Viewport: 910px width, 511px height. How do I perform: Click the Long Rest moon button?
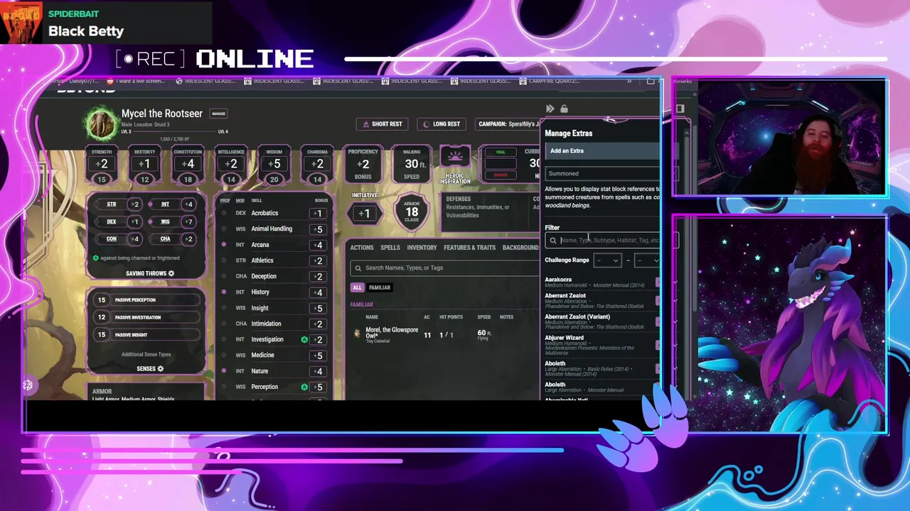[x=441, y=124]
